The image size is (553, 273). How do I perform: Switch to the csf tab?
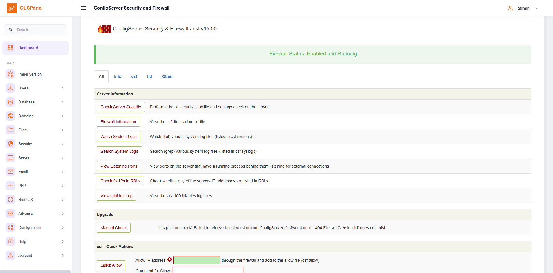[134, 76]
